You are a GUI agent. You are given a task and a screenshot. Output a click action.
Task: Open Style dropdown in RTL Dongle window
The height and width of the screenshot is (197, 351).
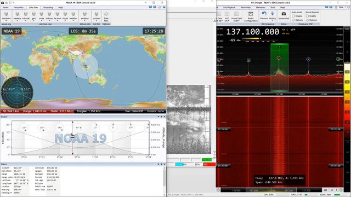[342, 7]
